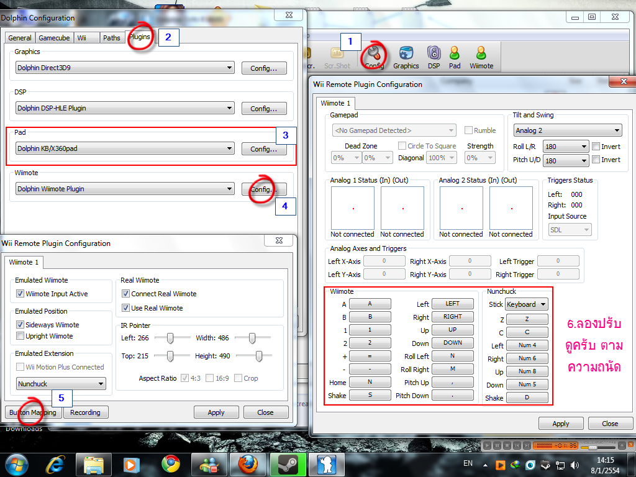636x477 pixels.
Task: Open the Pad toolbar icon
Action: [454, 57]
